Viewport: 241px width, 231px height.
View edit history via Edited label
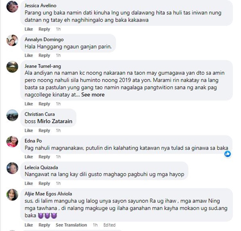click(109, 225)
